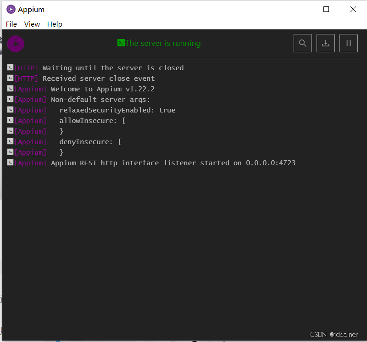Click the log icon beside 'relaxedSecurityEnabled: true'

(x=10, y=110)
